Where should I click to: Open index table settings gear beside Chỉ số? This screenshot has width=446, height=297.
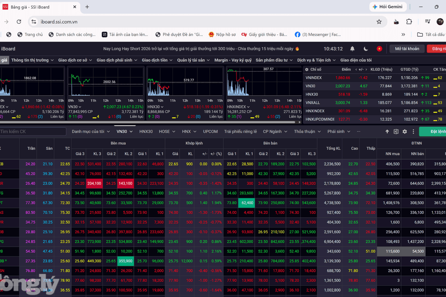coord(307,69)
